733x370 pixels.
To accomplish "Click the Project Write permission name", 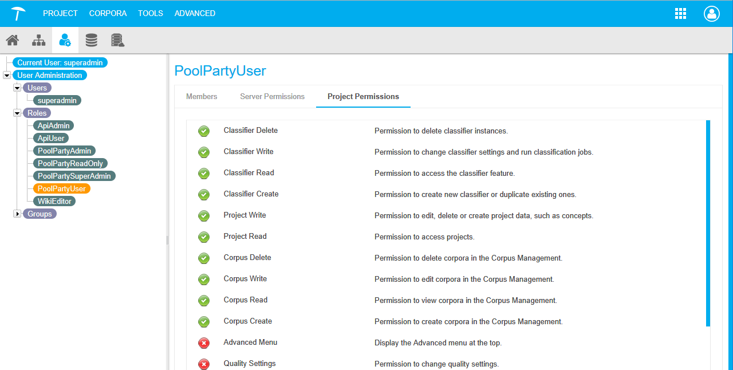I will pyautogui.click(x=245, y=215).
